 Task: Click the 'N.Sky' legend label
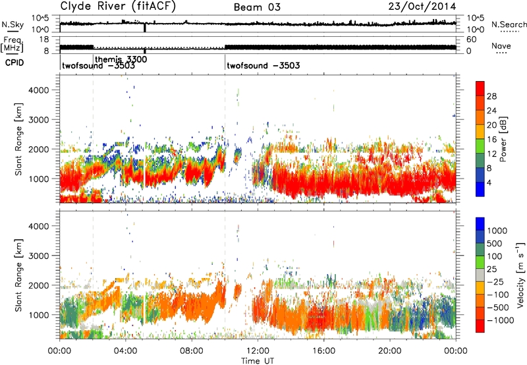coord(13,24)
